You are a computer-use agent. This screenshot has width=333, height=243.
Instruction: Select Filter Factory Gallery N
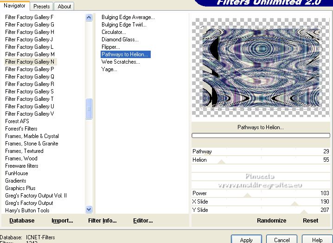[31, 62]
